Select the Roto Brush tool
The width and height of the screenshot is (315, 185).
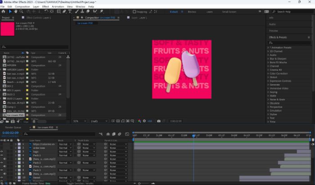pos(95,12)
